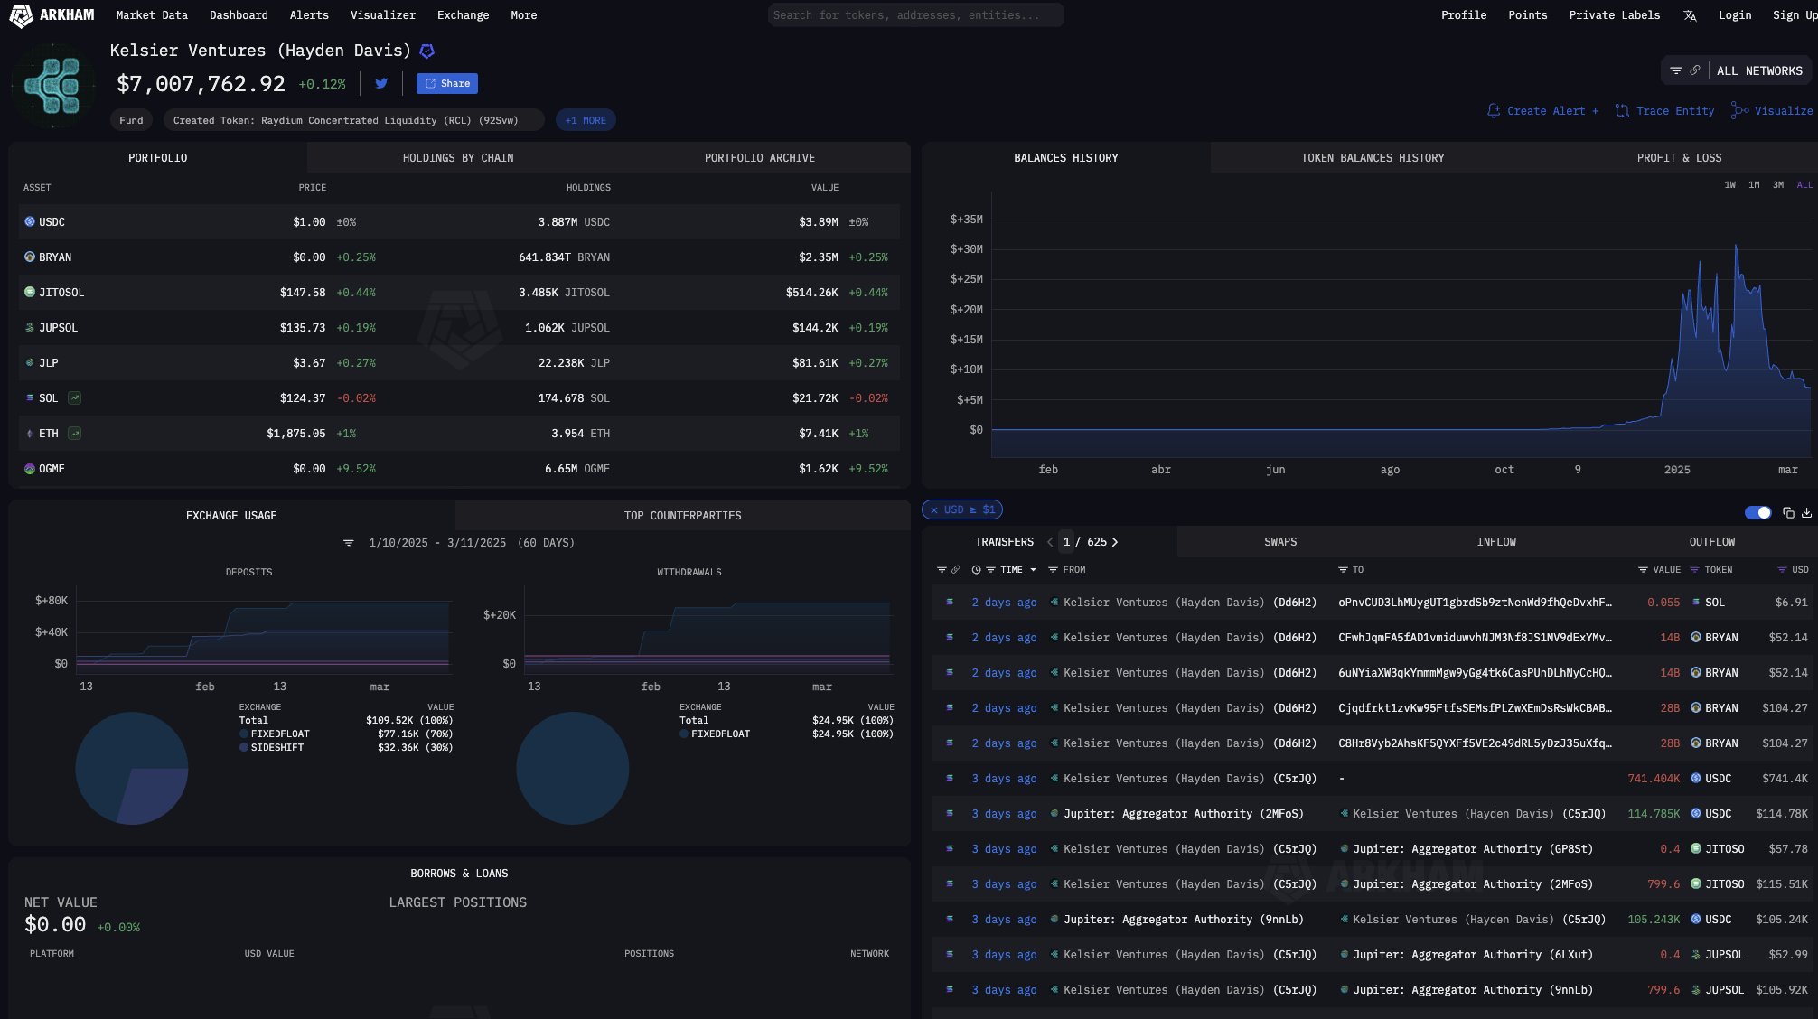The width and height of the screenshot is (1818, 1019).
Task: Click the verified badge next to entity name
Action: [427, 51]
